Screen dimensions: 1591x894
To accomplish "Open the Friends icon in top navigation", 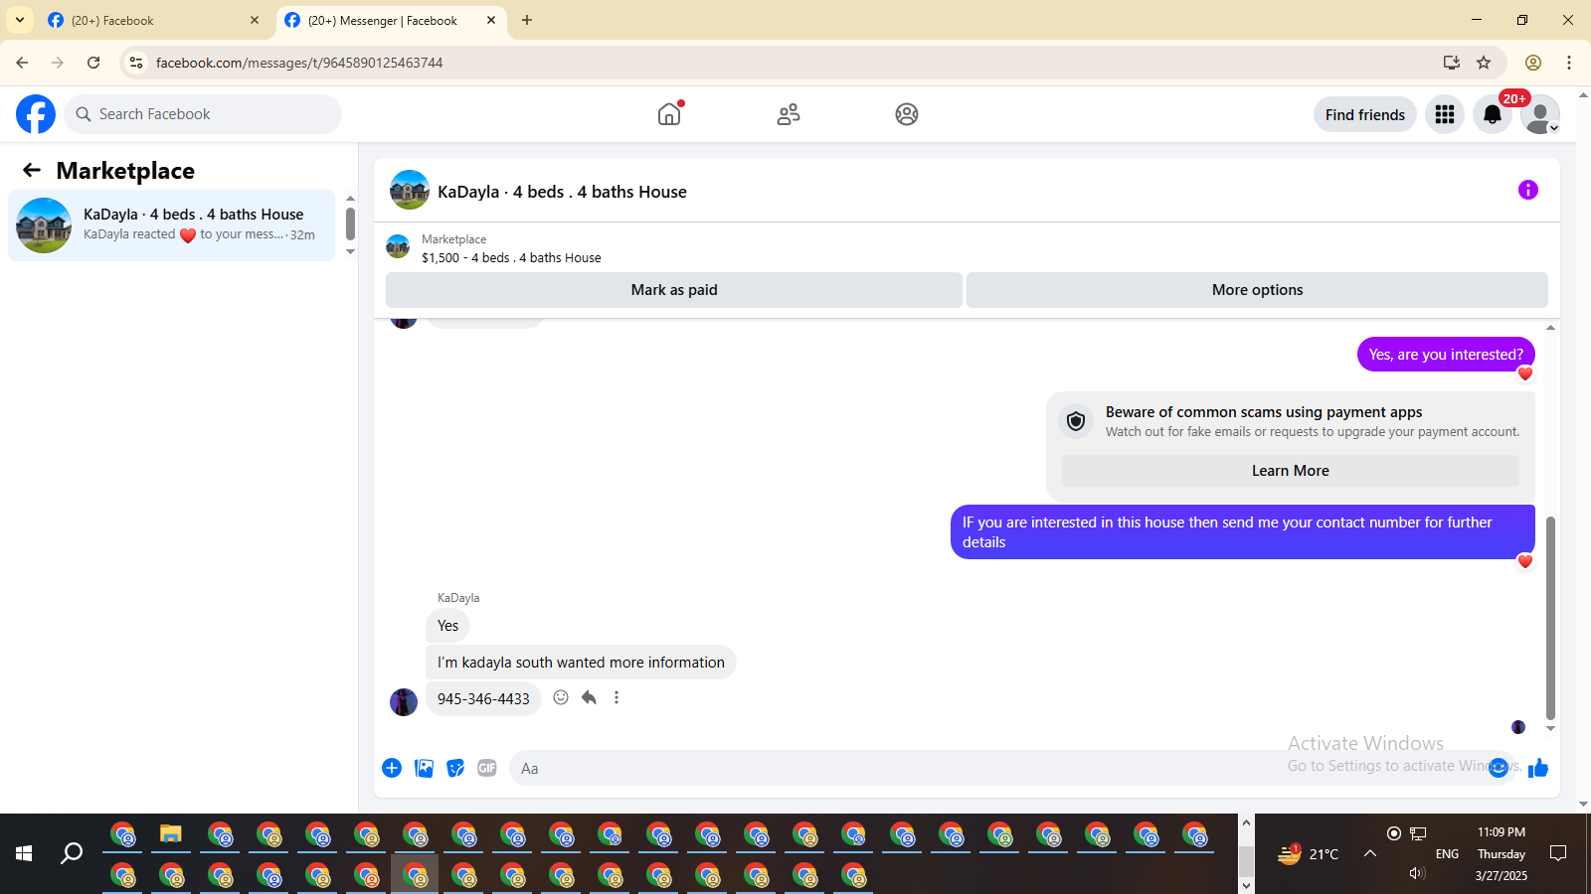I will click(789, 114).
